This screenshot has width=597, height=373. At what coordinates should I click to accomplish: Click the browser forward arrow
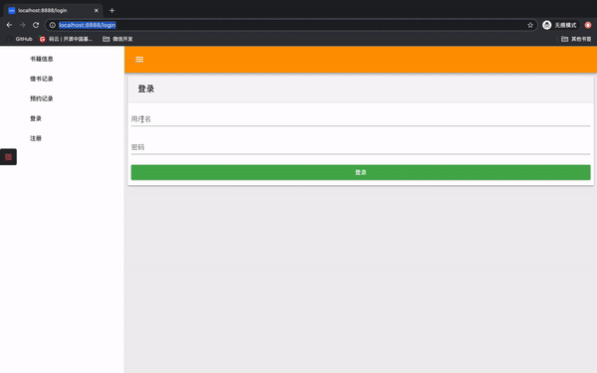coord(23,25)
